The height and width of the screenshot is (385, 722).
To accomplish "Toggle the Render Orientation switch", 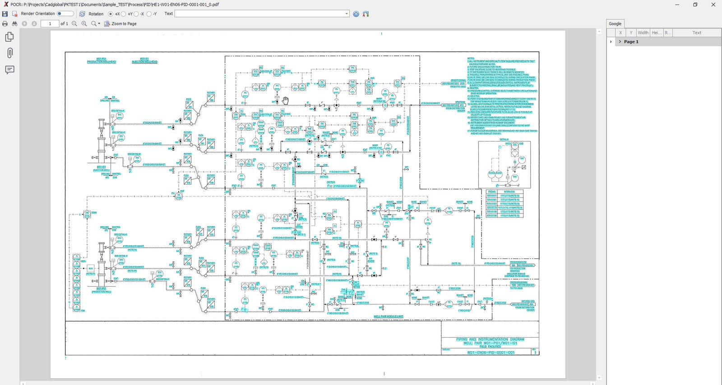I will click(65, 14).
